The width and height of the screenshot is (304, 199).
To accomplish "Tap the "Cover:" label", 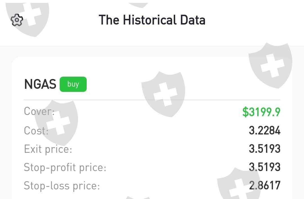I will click(x=39, y=111).
